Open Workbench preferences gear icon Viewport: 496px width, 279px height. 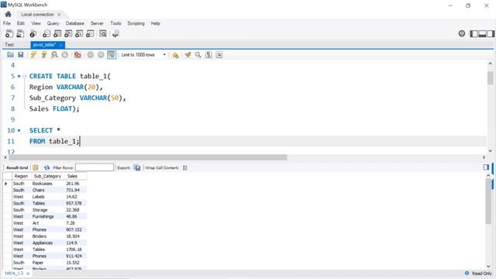click(462, 33)
